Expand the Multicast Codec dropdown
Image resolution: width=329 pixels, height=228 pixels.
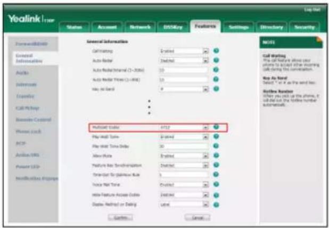pos(206,127)
